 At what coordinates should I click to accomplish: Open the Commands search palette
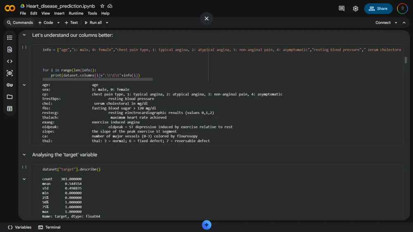coord(20,23)
